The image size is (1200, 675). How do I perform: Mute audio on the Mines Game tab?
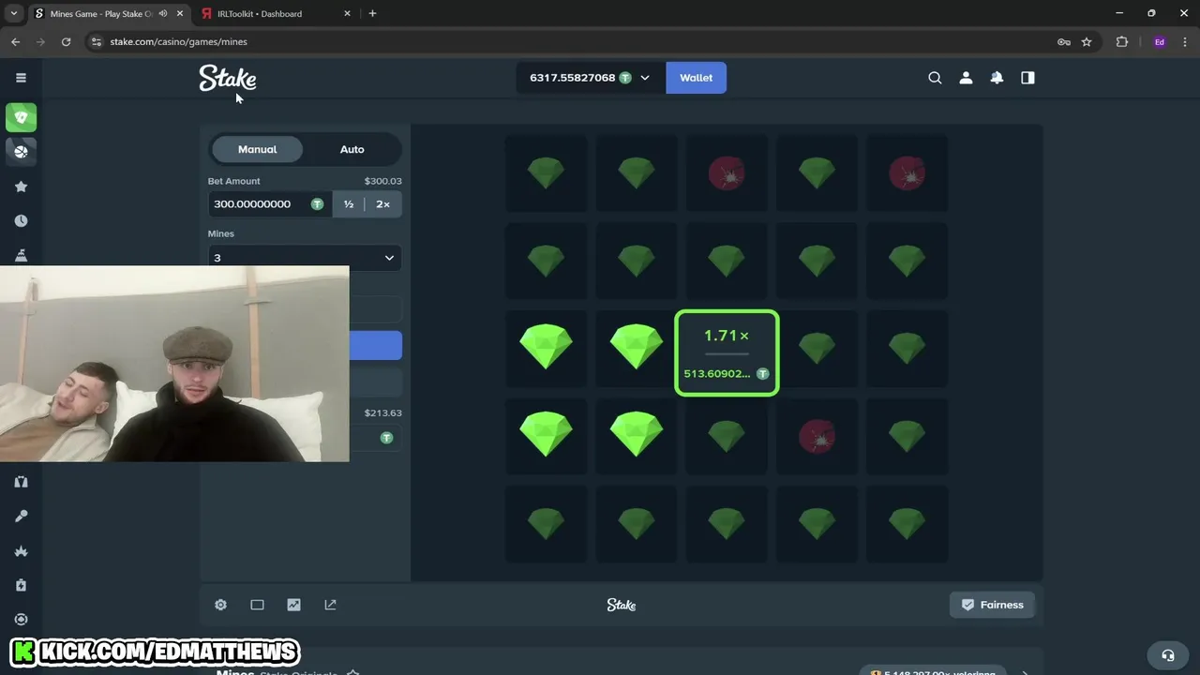pos(163,13)
